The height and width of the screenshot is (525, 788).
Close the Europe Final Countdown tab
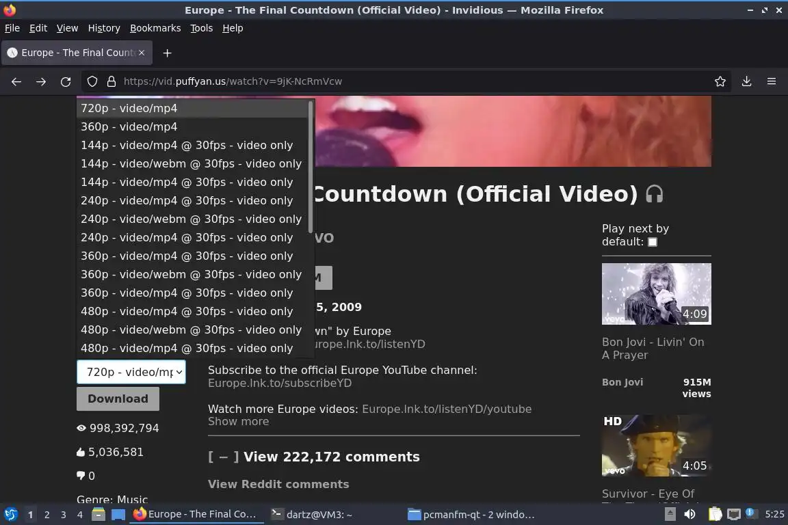pyautogui.click(x=142, y=52)
